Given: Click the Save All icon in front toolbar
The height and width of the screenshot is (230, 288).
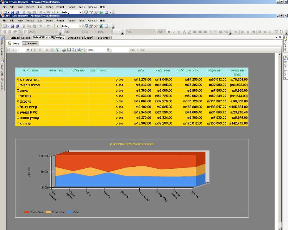Looking at the screenshot, I should tap(17, 26).
